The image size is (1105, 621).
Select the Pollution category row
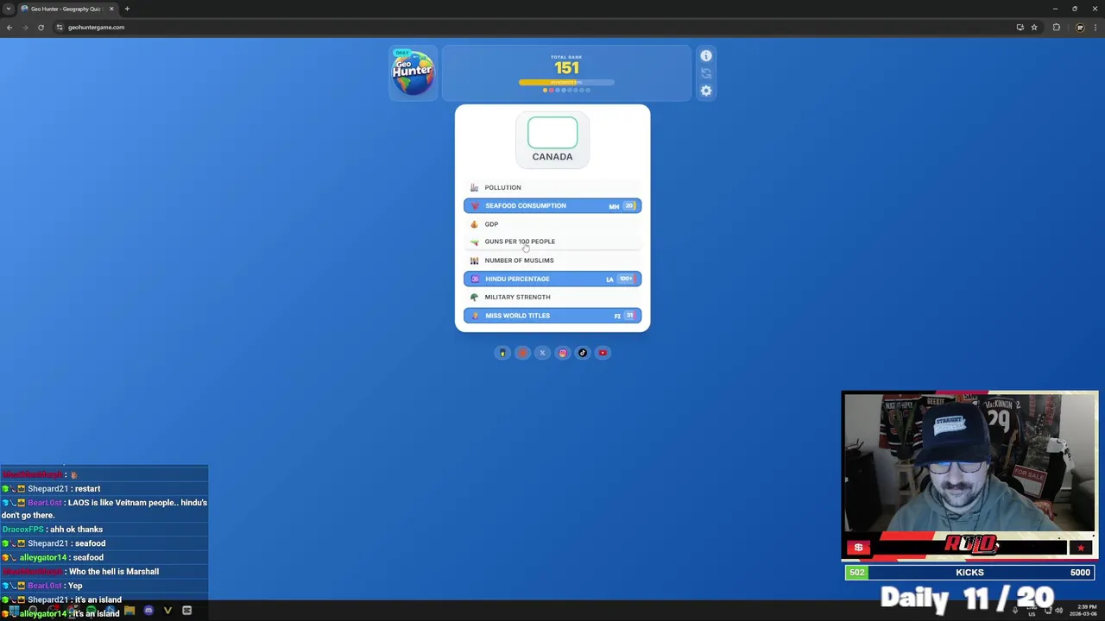(552, 187)
